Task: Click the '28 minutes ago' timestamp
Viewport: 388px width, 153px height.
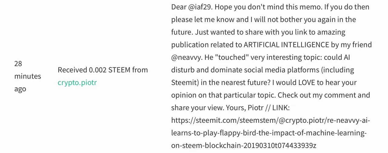Action: point(28,76)
